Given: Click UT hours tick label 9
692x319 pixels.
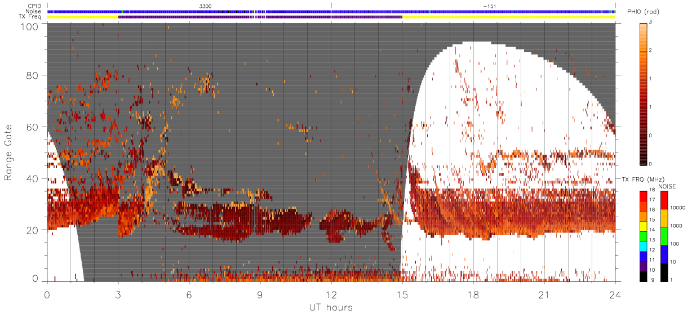Looking at the screenshot, I should pos(260,294).
